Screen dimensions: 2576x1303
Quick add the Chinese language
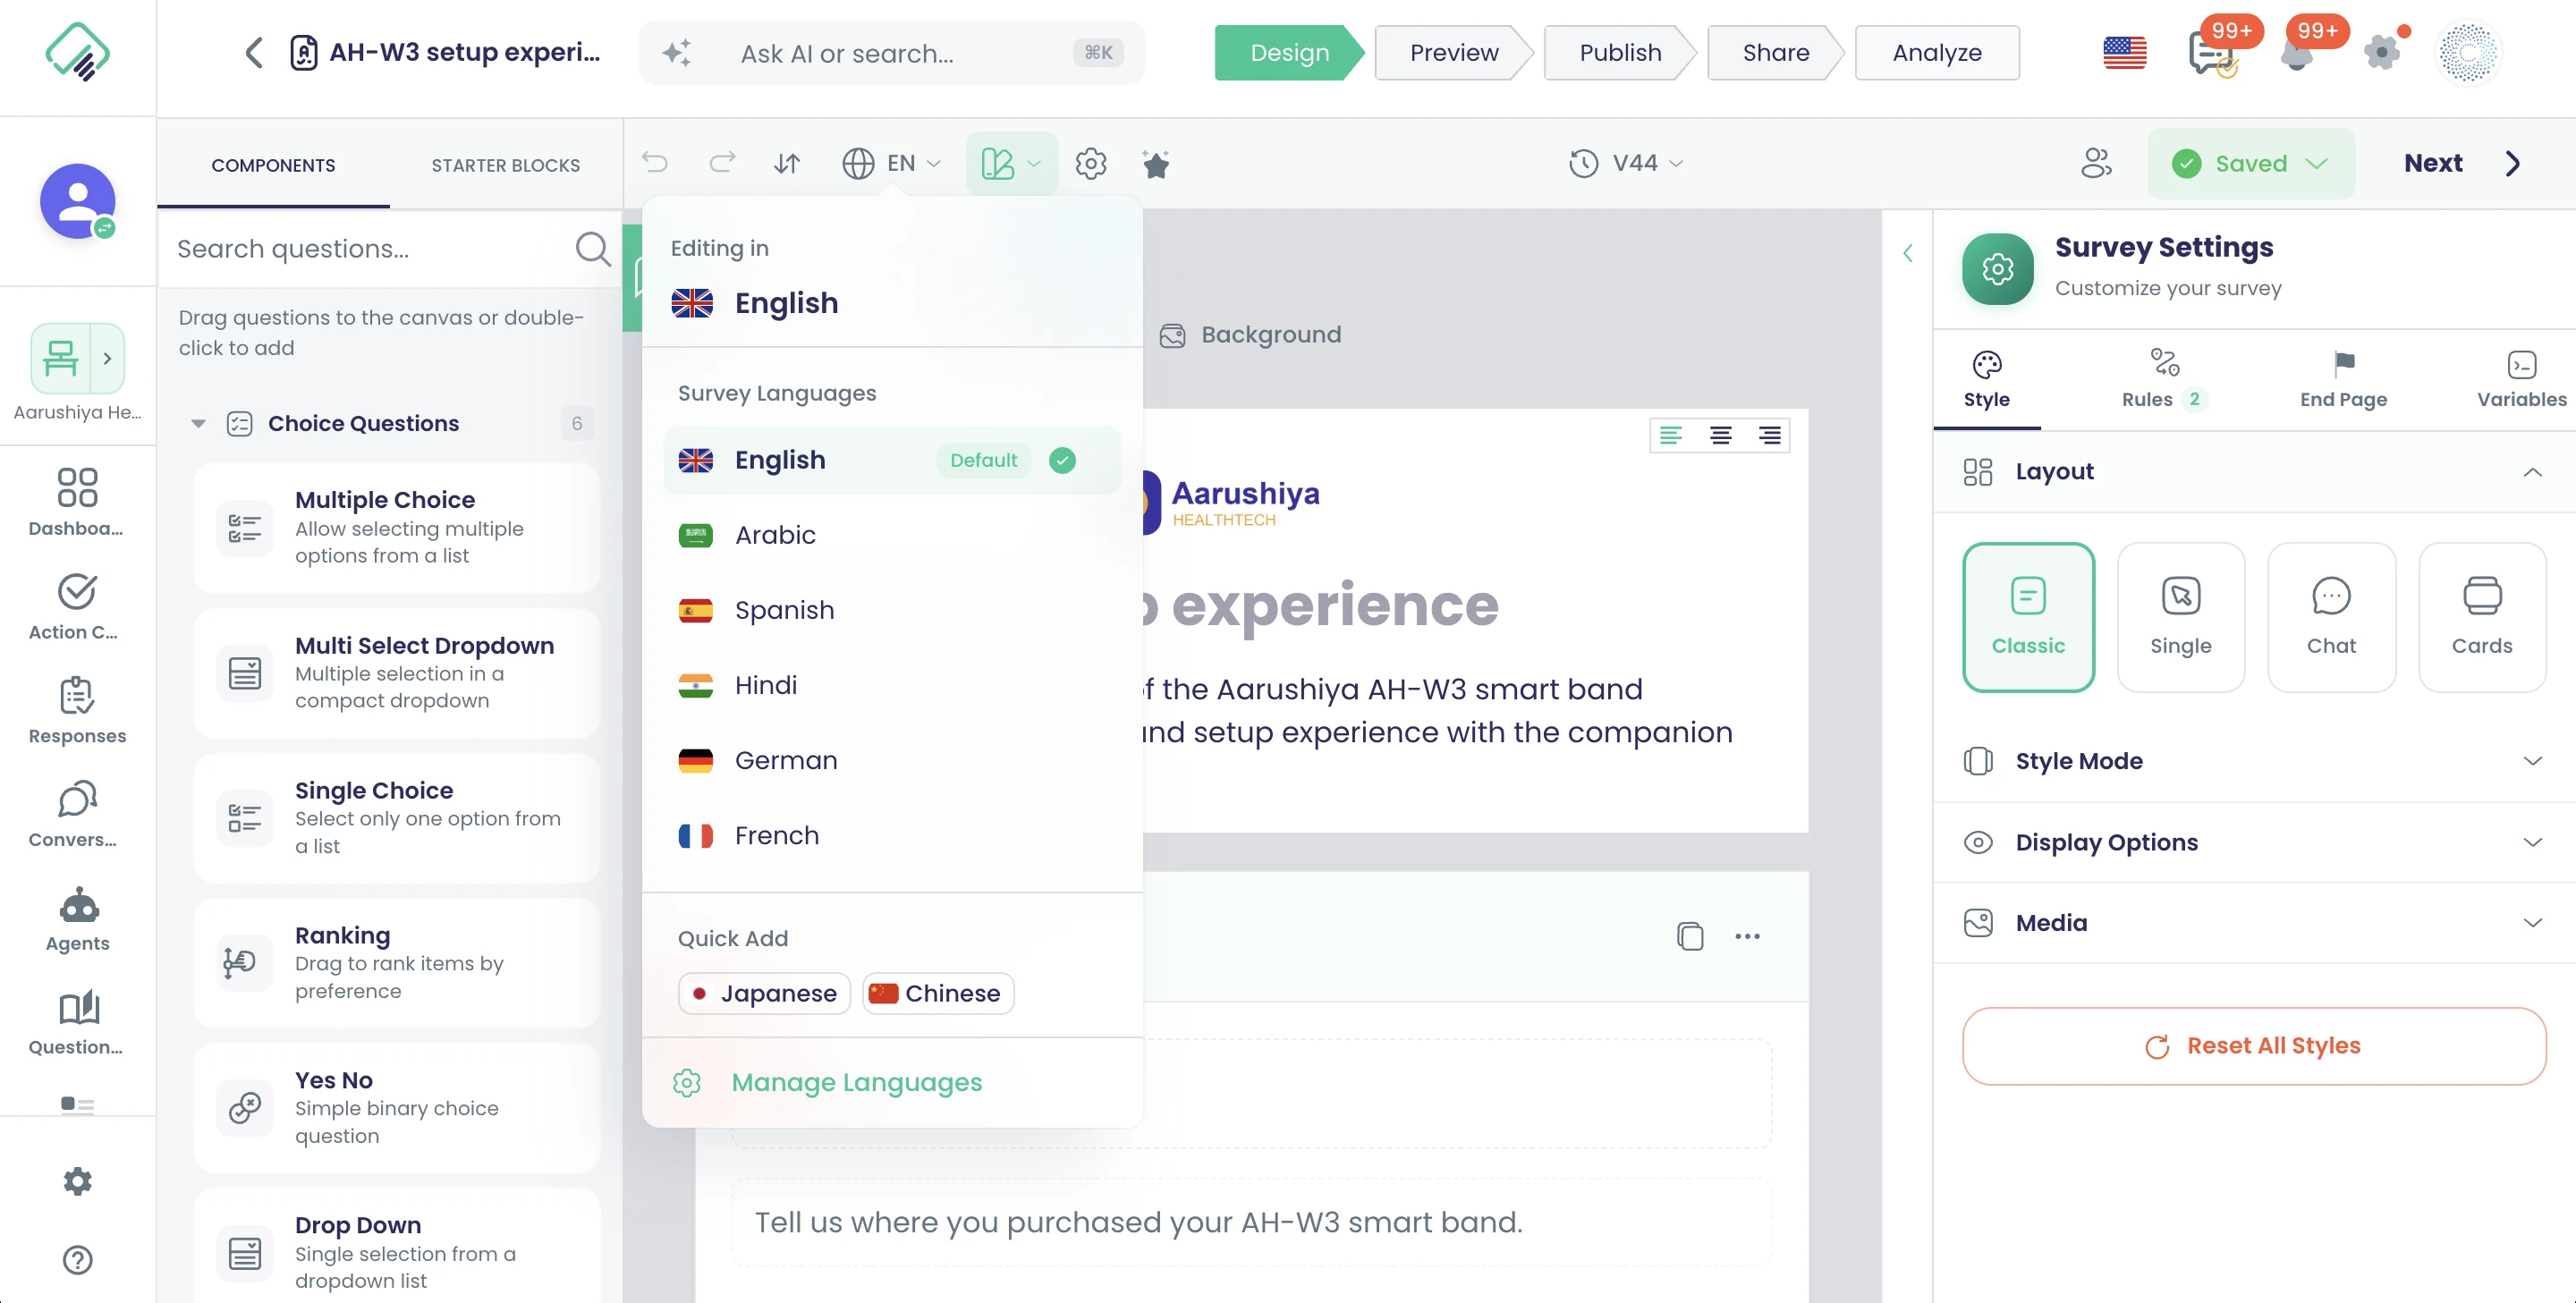coord(938,993)
